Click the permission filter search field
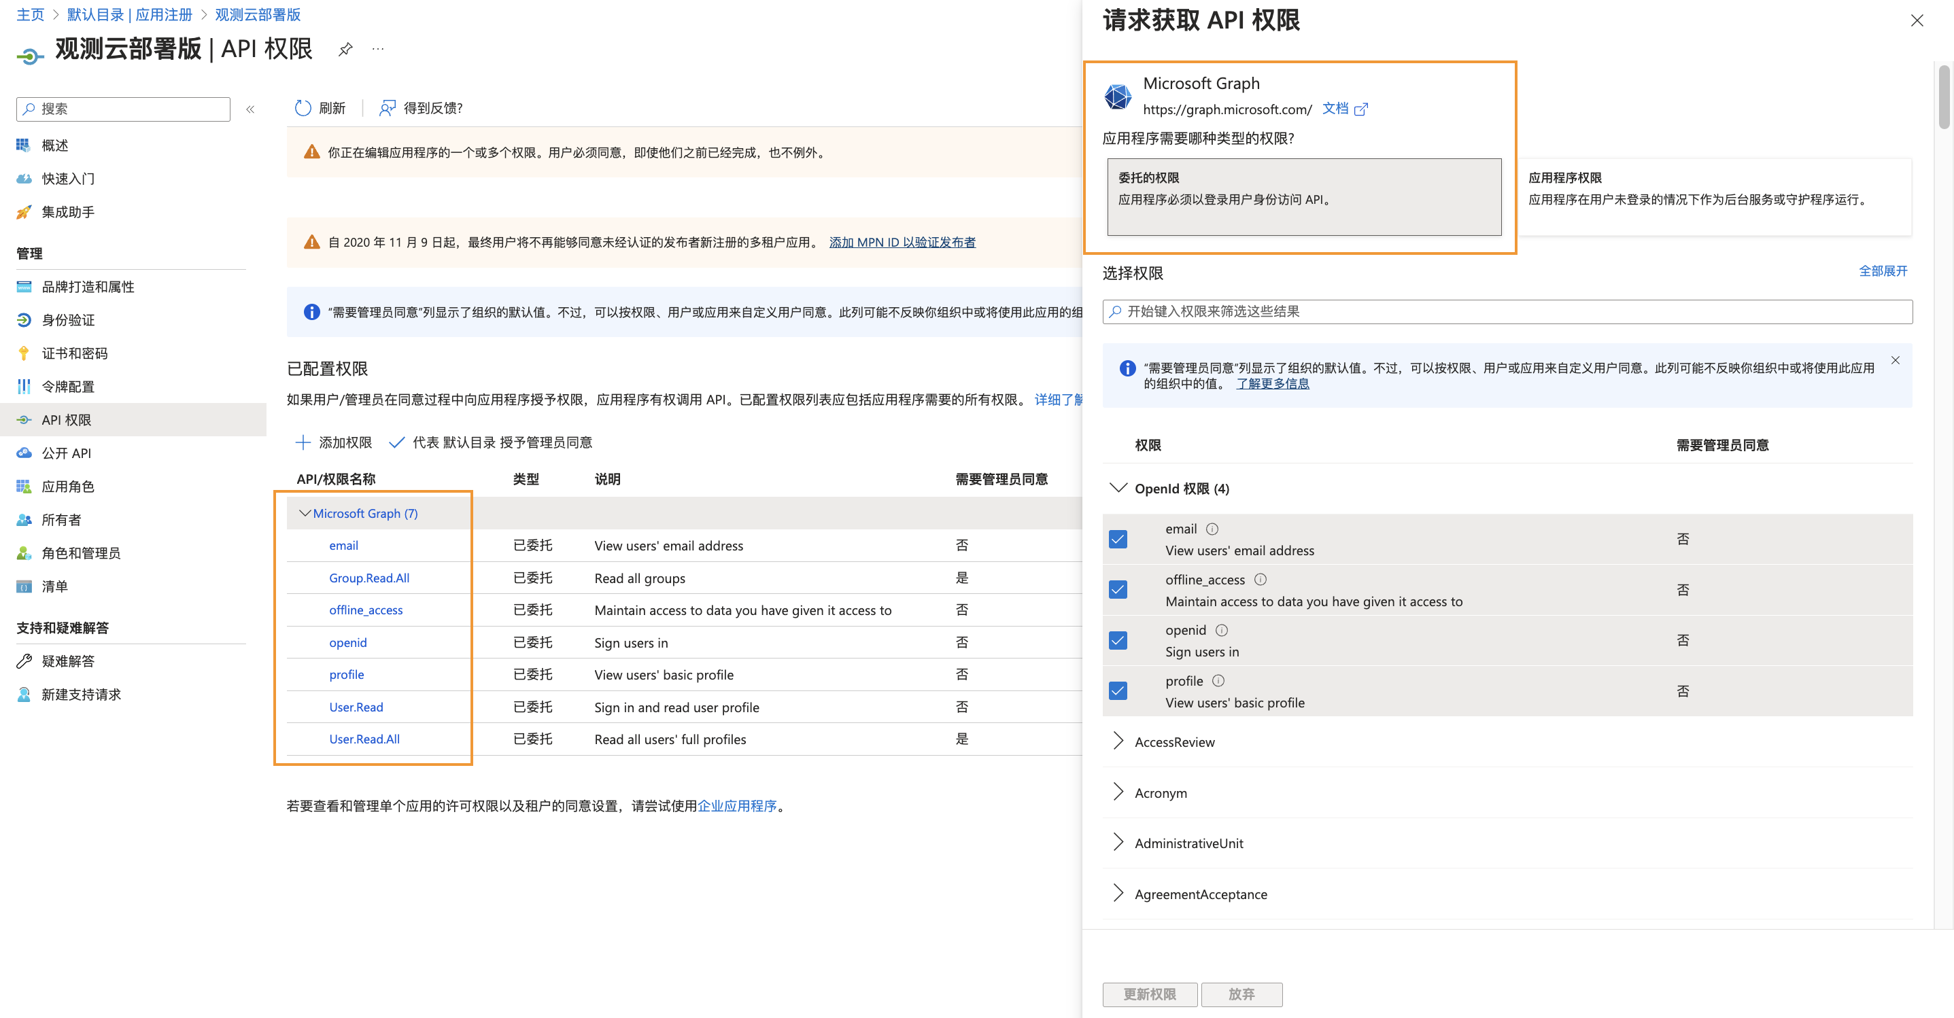Screen dimensions: 1954x1018 coord(1507,311)
